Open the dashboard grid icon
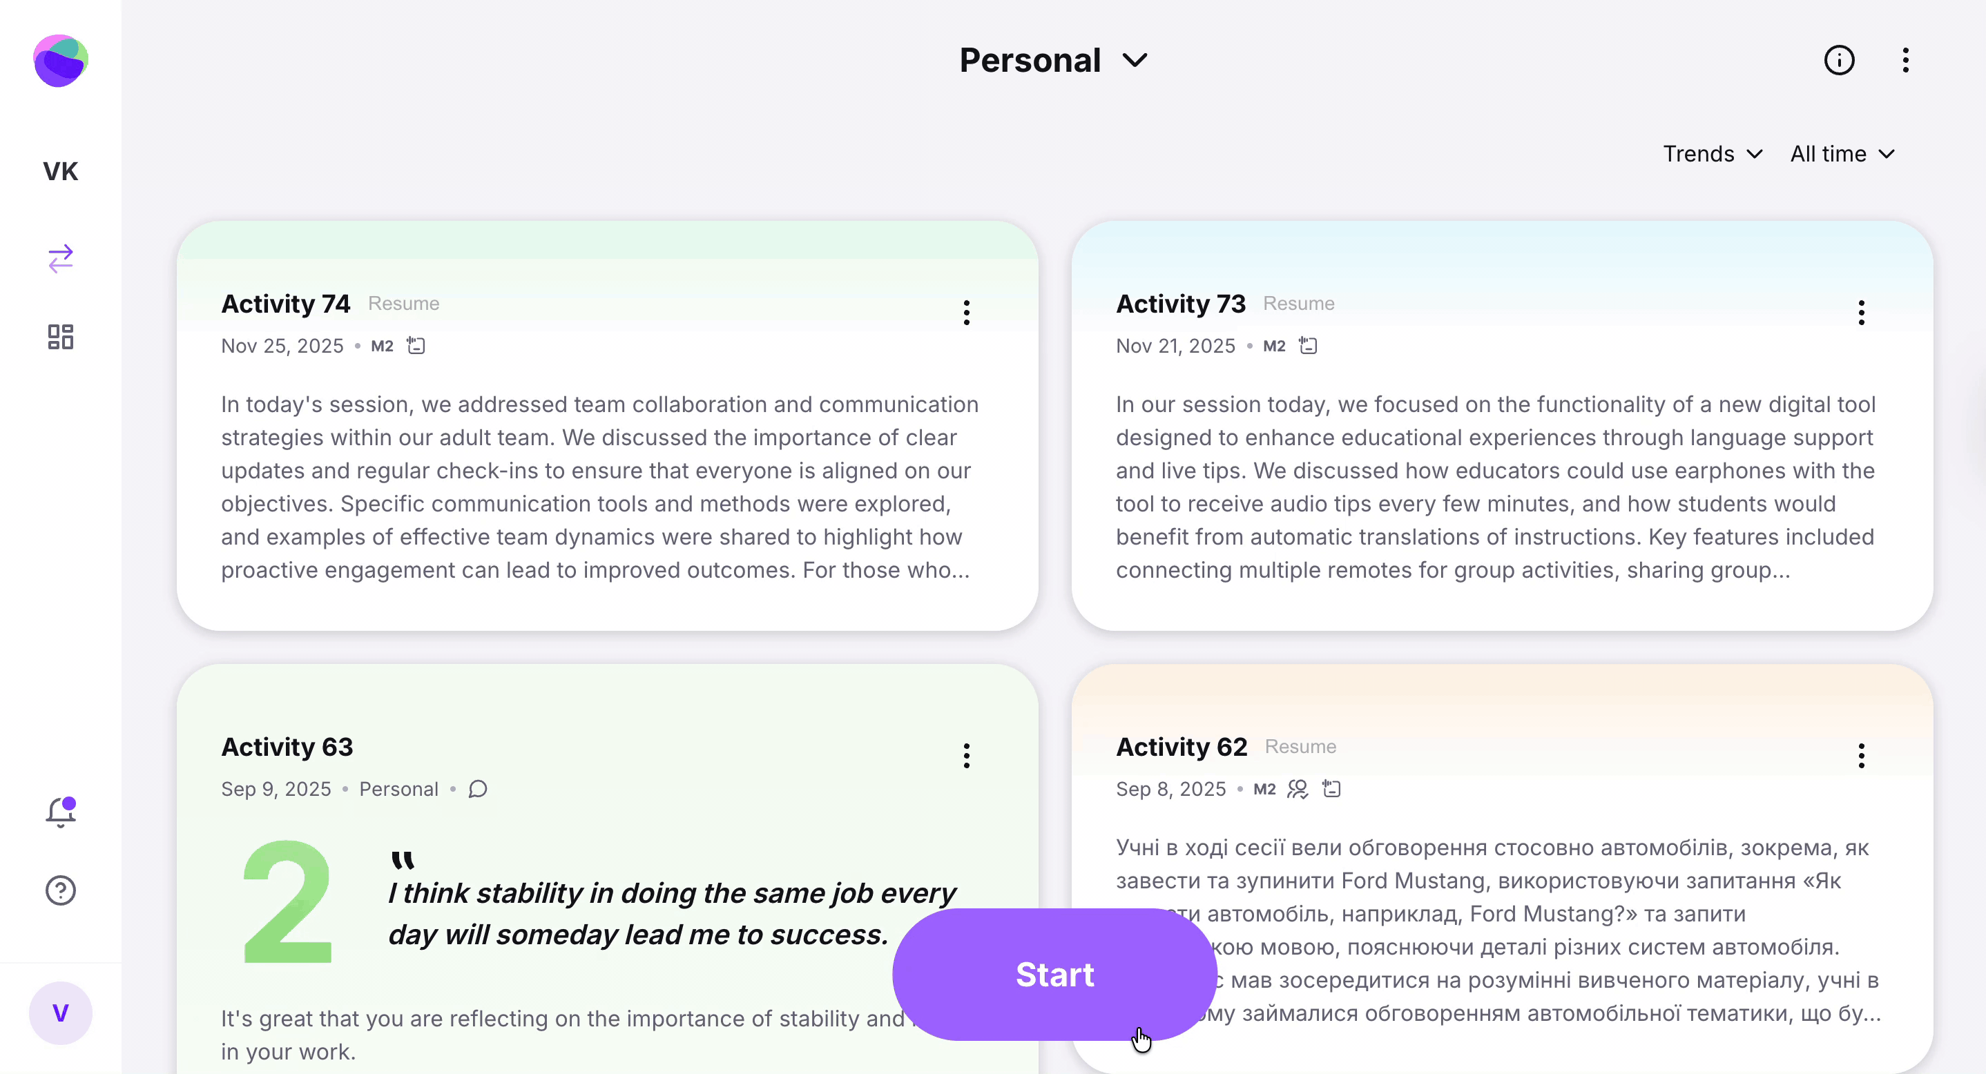The width and height of the screenshot is (1986, 1074). (x=60, y=337)
